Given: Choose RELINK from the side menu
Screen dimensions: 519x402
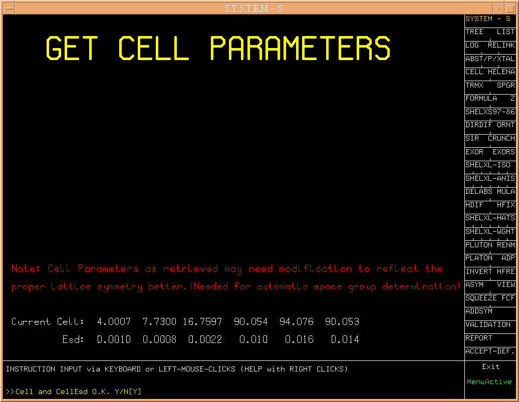Looking at the screenshot, I should click(x=501, y=45).
